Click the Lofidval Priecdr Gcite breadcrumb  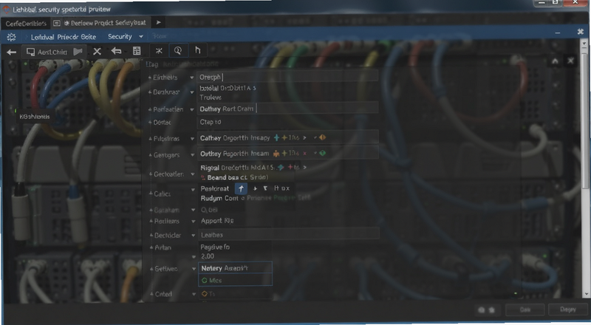(64, 37)
